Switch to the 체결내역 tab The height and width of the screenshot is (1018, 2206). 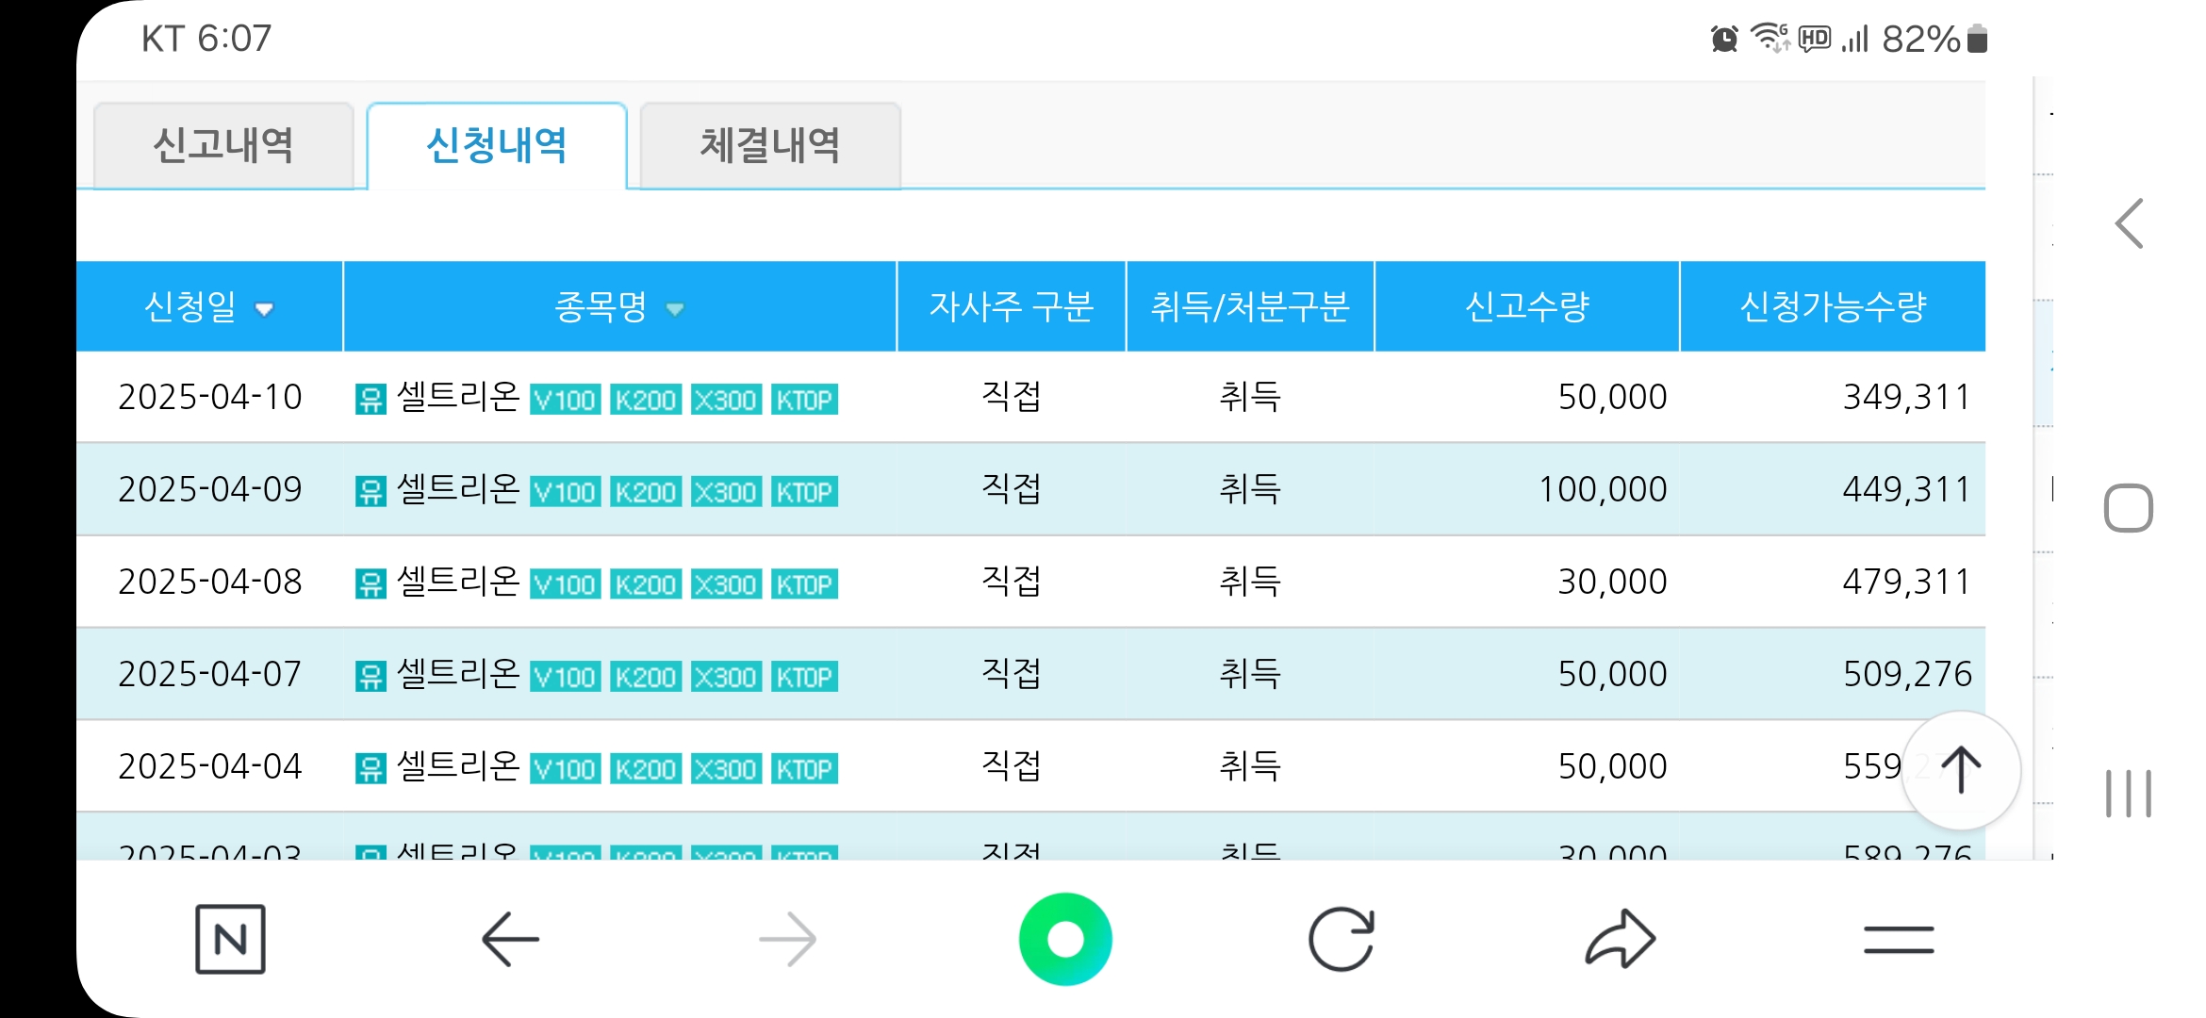(x=768, y=144)
